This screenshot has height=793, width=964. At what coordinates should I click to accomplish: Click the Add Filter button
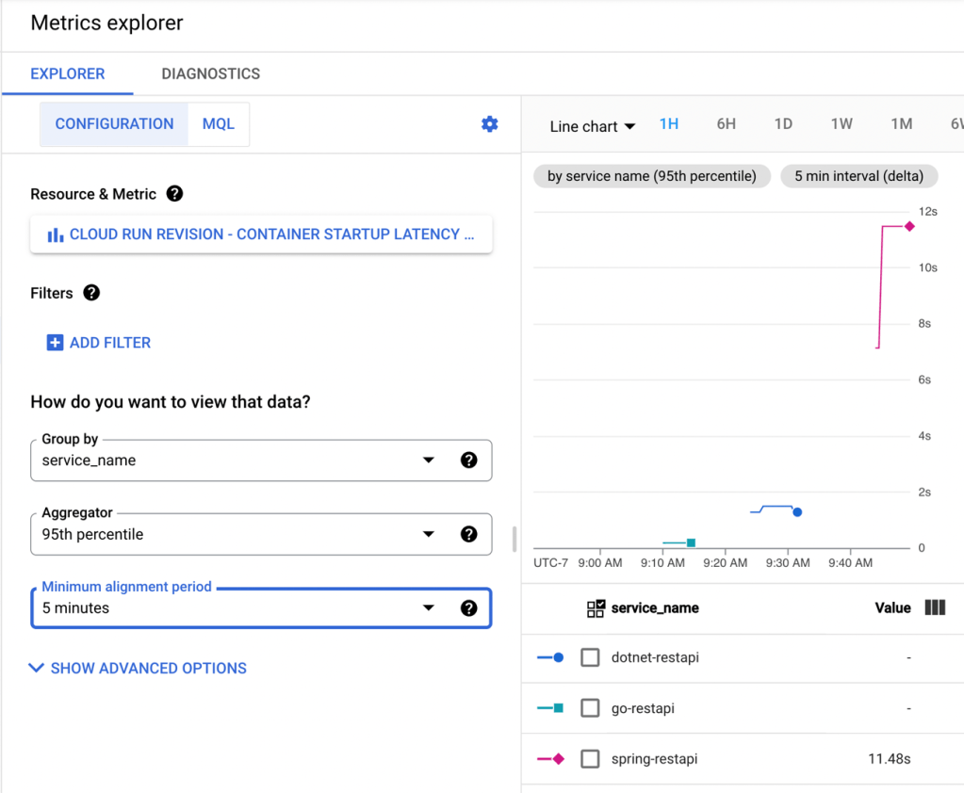pos(99,343)
